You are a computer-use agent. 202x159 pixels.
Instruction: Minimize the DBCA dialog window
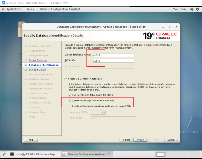[163, 27]
